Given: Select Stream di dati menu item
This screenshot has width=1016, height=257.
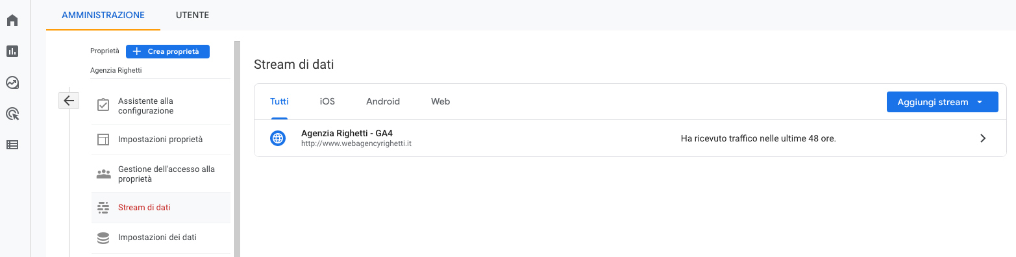Looking at the screenshot, I should click(x=161, y=208).
